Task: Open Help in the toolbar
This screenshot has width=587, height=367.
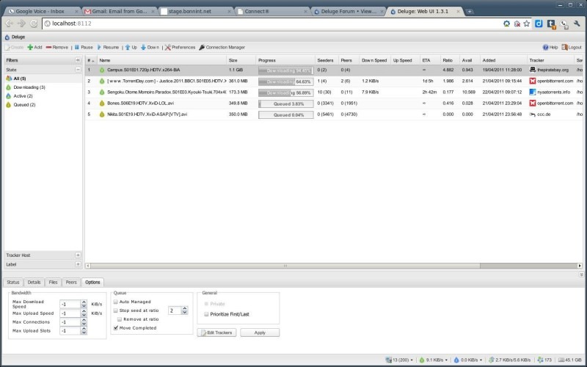Action: (550, 48)
